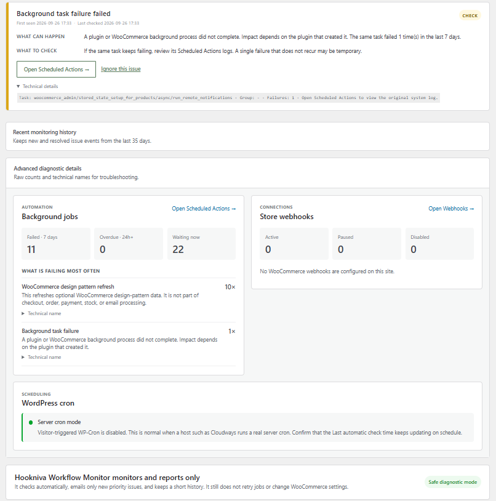The image size is (496, 501).
Task: Click the green Server cron mode indicator
Action: coord(31,422)
